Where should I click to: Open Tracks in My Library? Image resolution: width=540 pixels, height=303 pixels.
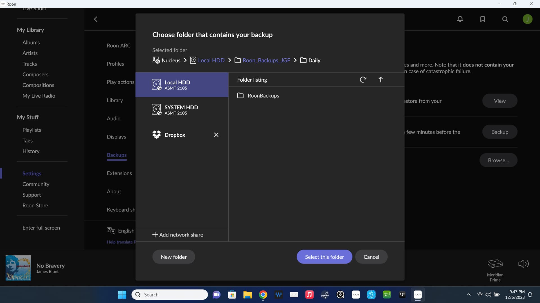(30, 64)
